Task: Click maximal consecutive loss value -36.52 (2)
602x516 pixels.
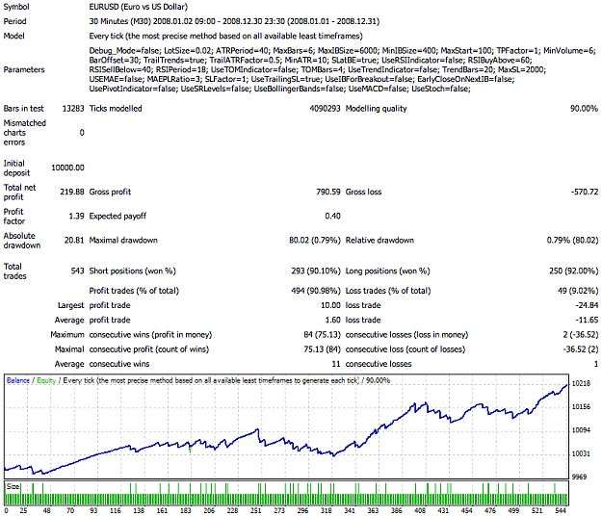Action: (581, 349)
